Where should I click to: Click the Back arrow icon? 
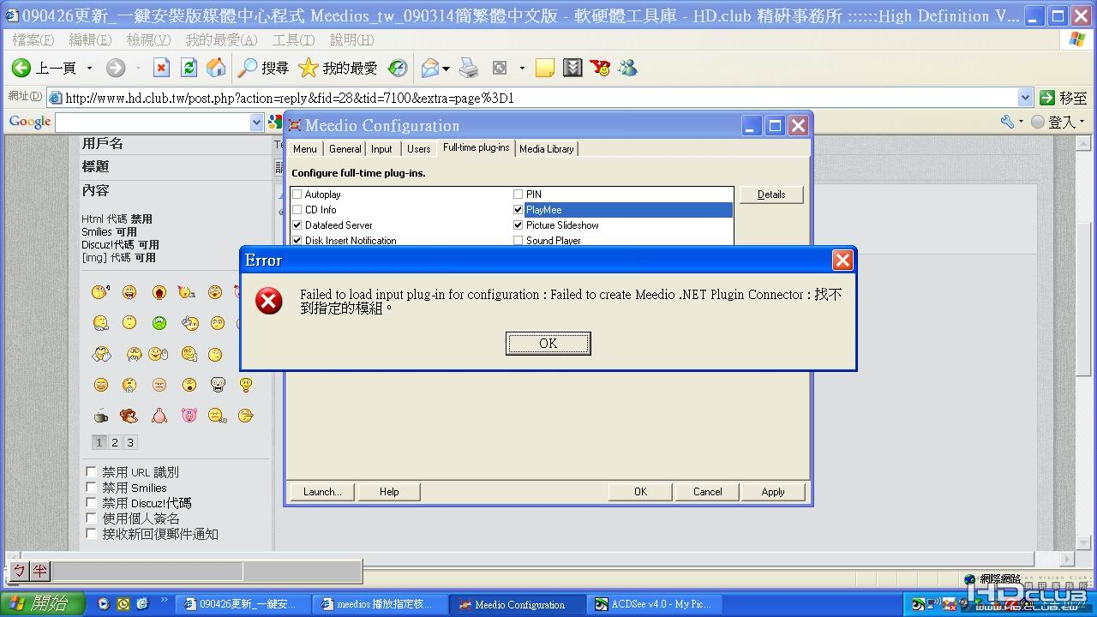coord(21,68)
